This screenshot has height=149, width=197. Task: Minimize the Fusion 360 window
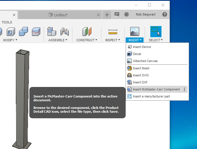[136, 5]
